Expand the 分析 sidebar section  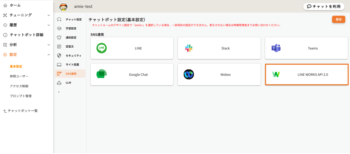pos(49,45)
